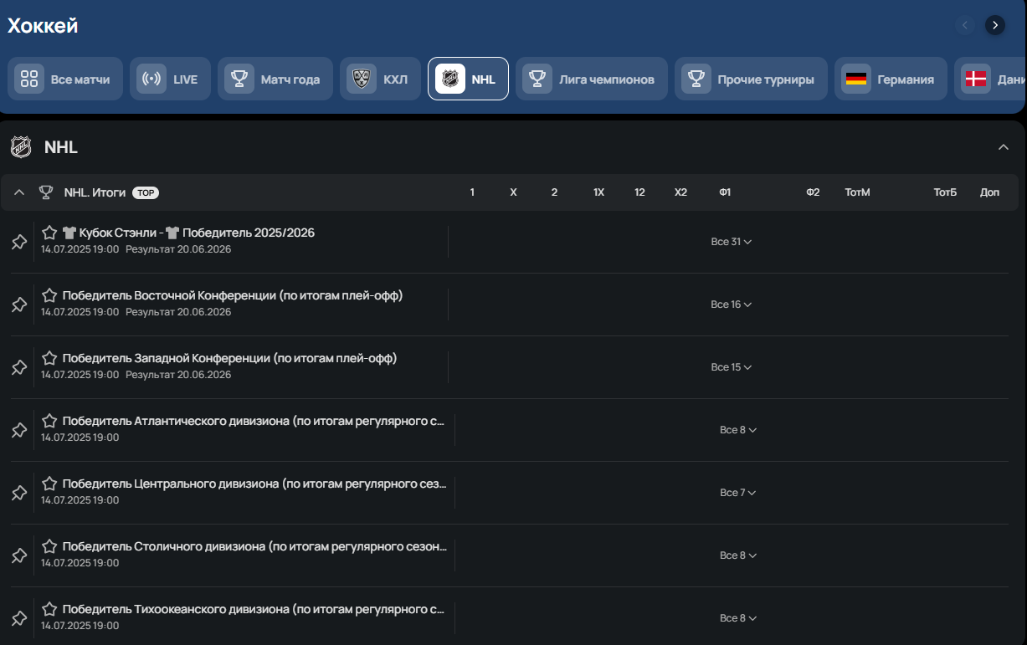This screenshot has height=645, width=1027.
Task: Open Победитель Восточной Конференции event page
Action: click(x=233, y=295)
